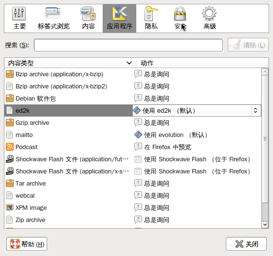Click the vertical scrollbar thumb in the list
273x256 pixels.
(x=265, y=139)
